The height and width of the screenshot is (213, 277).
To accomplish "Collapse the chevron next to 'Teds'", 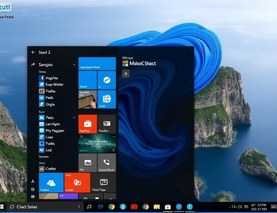I will [x=74, y=117].
